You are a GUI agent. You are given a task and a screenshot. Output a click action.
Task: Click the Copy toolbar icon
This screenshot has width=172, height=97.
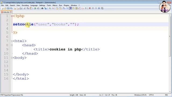tap(28, 8)
